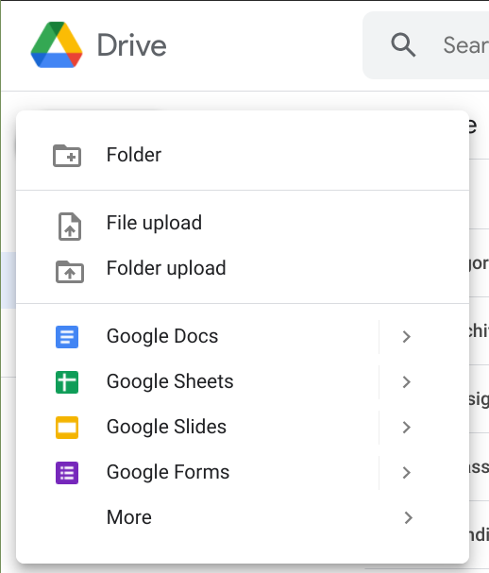Create a new Google Sheets spreadsheet
489x573 pixels.
coord(197,382)
